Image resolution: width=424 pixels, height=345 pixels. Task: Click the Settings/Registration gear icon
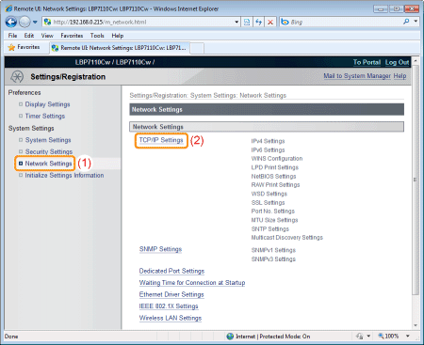[x=17, y=76]
